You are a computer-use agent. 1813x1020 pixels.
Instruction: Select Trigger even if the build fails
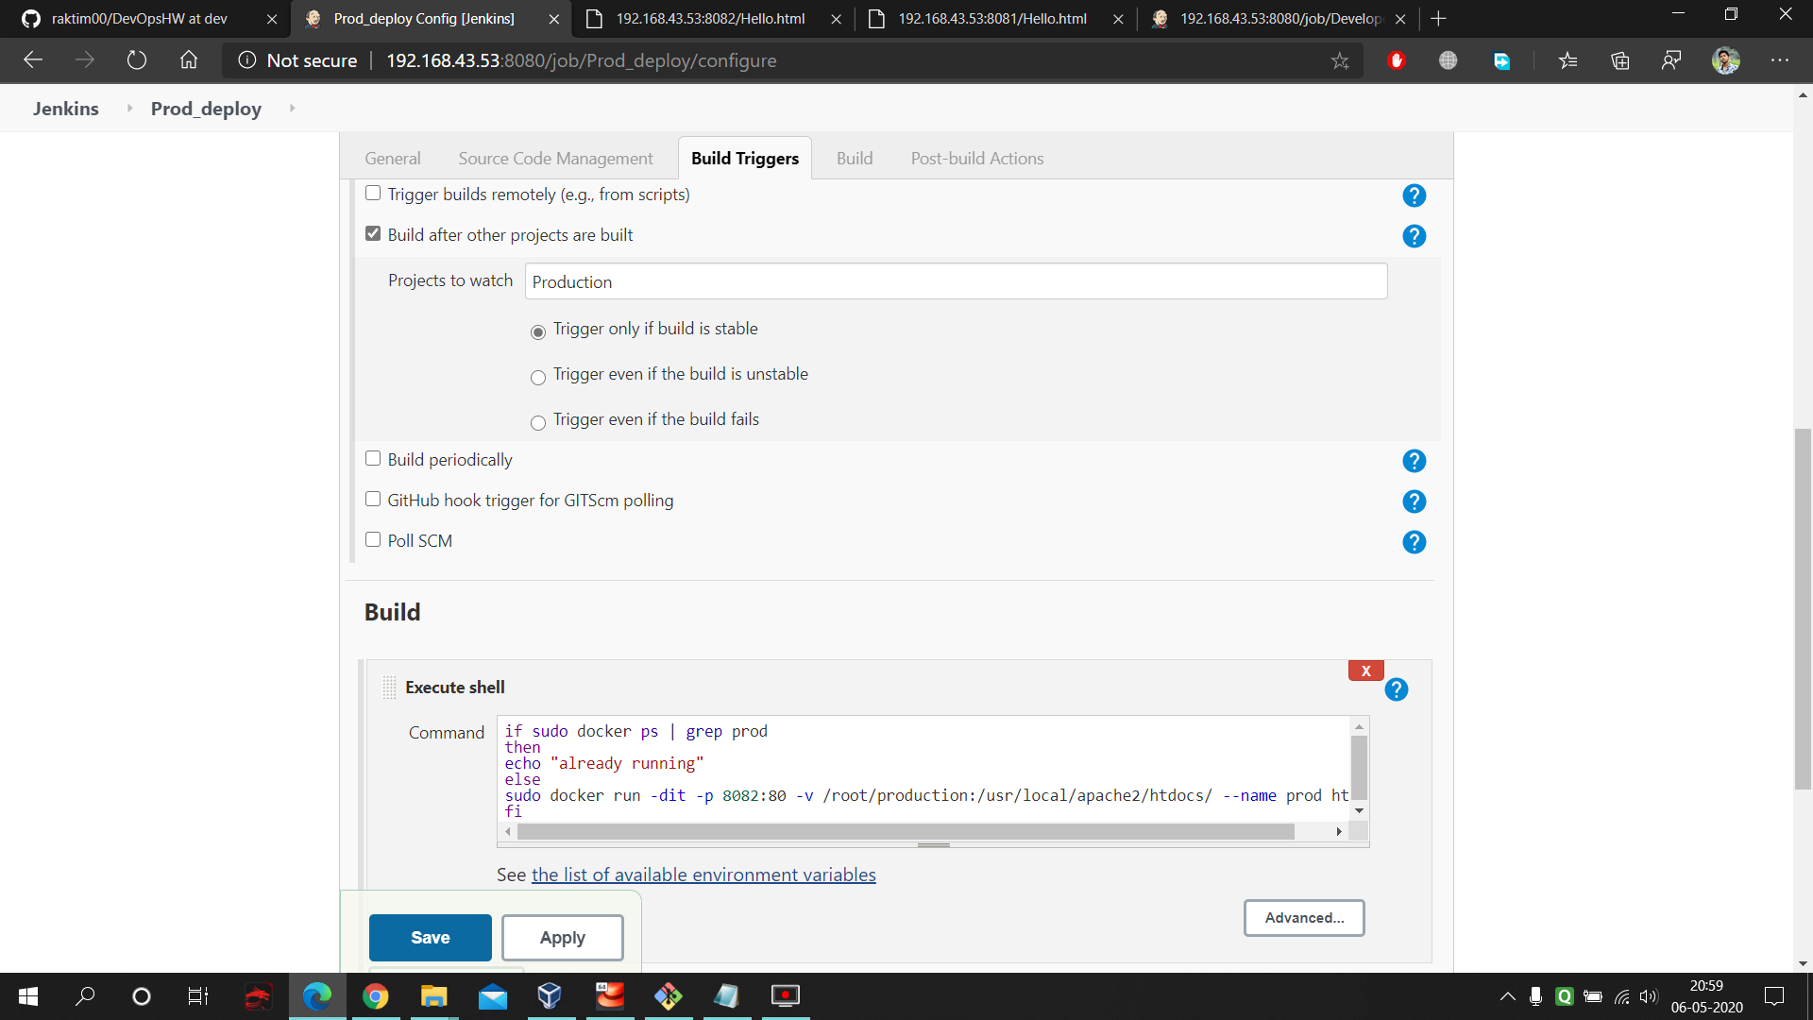538,423
